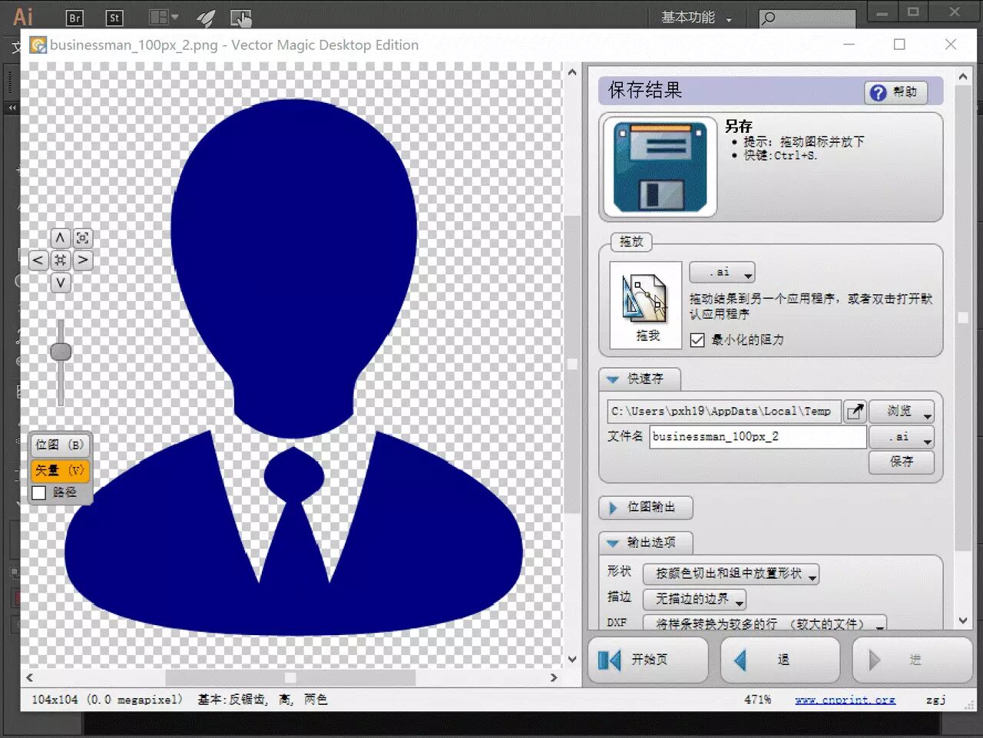Screen dimensions: 983x738
Task: Pan view up with arrow button
Action: (60, 238)
